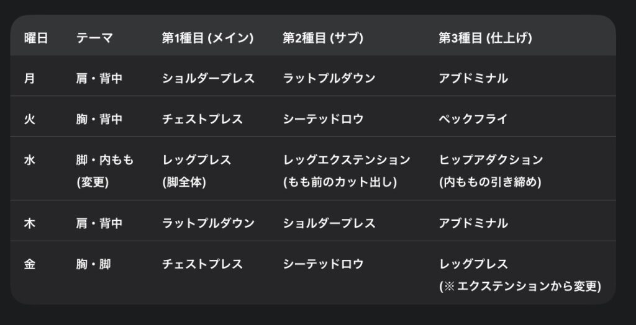Click Tuesday's シーテッドロウ sub exercise cell

point(323,119)
